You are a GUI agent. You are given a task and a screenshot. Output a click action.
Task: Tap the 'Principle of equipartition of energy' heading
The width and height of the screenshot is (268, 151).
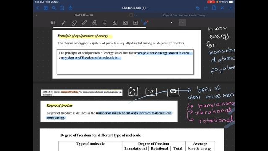(x=83, y=36)
